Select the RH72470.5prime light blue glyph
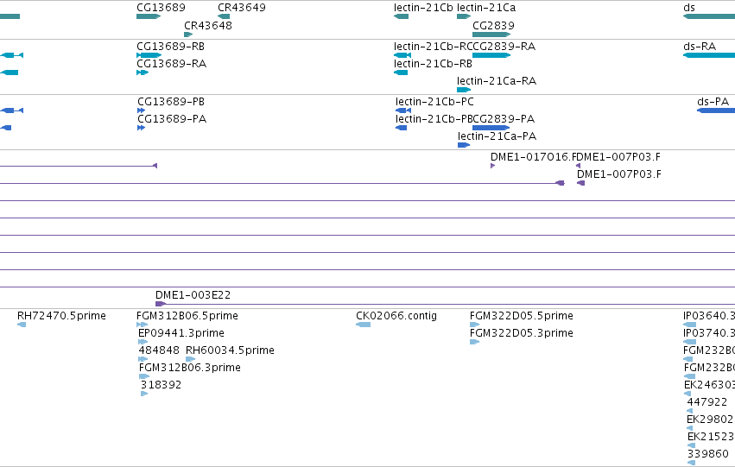 click(x=22, y=324)
